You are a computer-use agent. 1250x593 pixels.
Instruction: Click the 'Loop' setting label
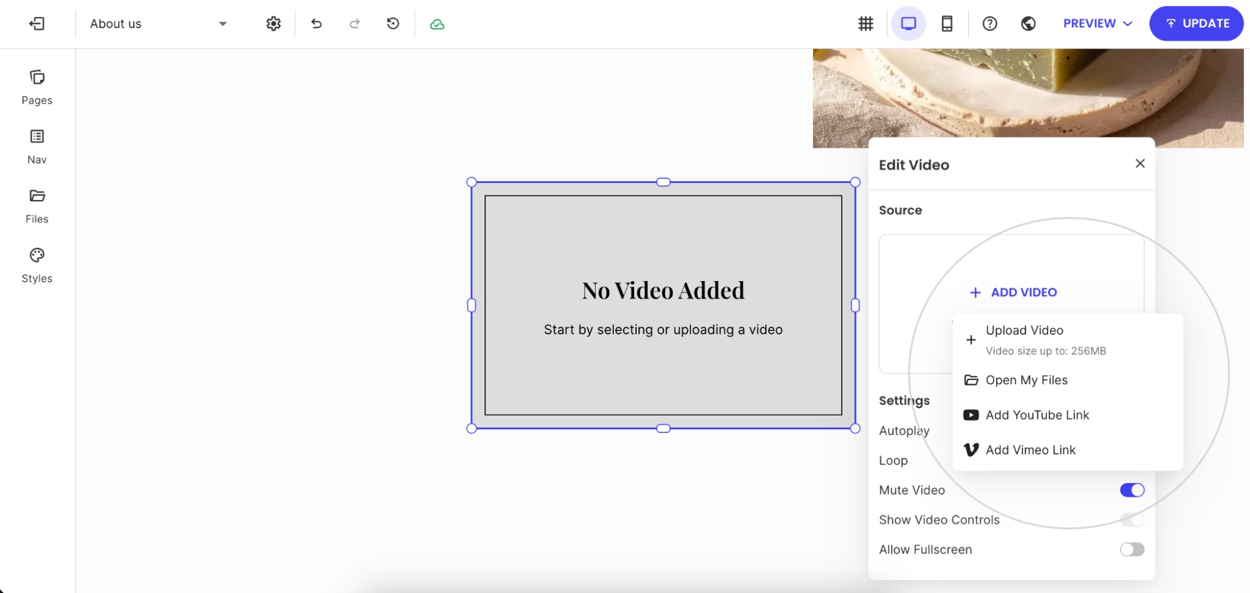click(x=893, y=461)
